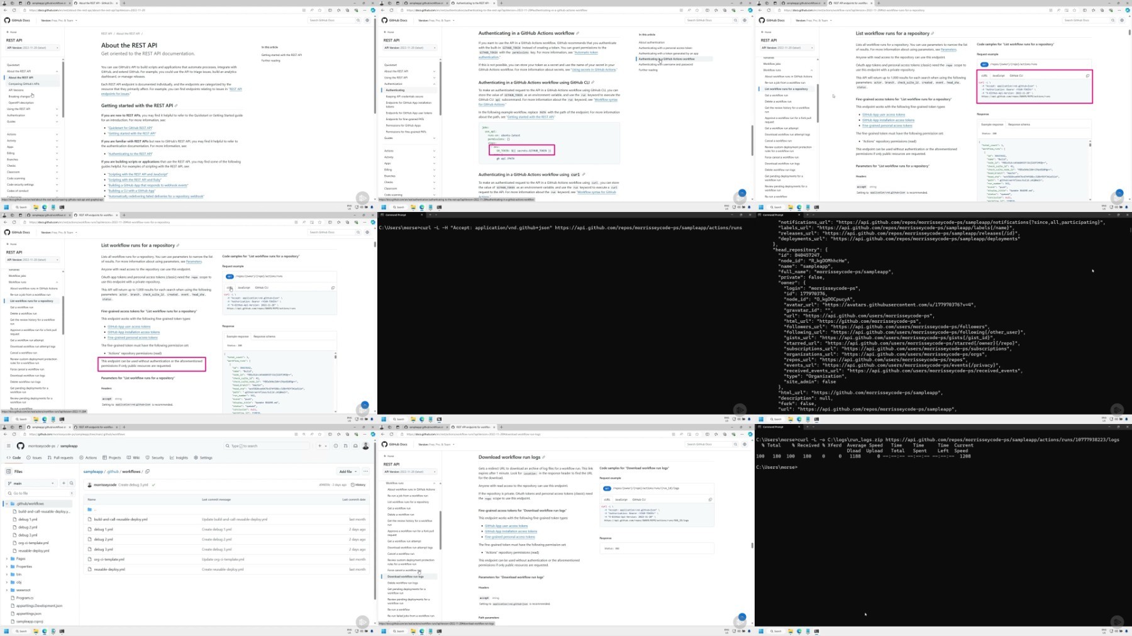Click Start button under sampleapp repo window
Screen dimensions: 1132x636
(x=7, y=631)
